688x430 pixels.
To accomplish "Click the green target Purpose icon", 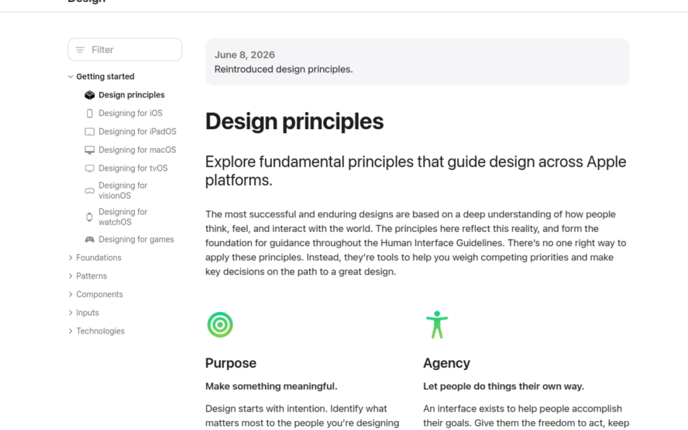I will point(220,325).
